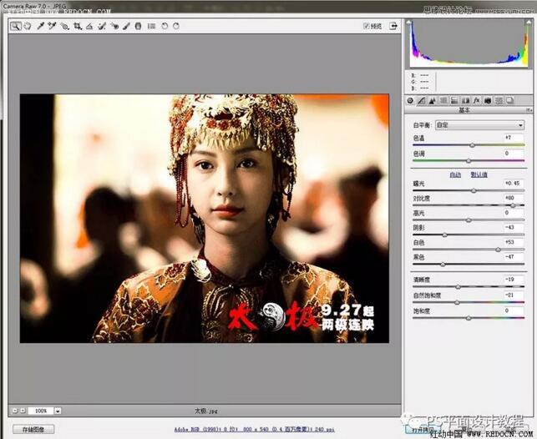Open the 白平衡 white balance dropdown
Viewport: 537px width, 439px height.
pyautogui.click(x=480, y=125)
